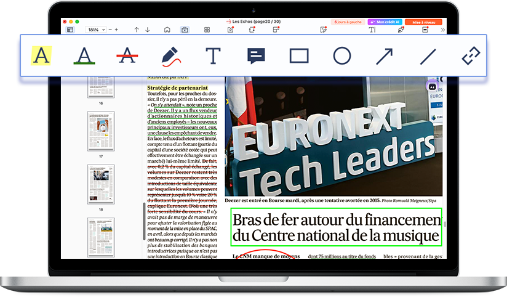
Task: Zoom in with the plus button
Action: pyautogui.click(x=116, y=30)
